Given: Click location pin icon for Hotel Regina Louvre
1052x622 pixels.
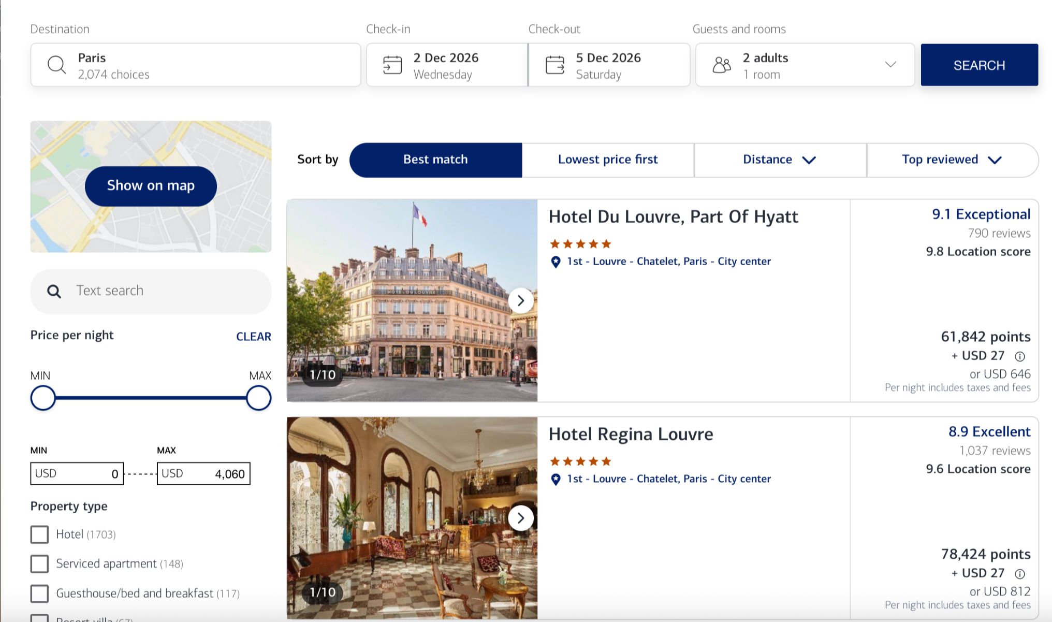Looking at the screenshot, I should tap(556, 479).
